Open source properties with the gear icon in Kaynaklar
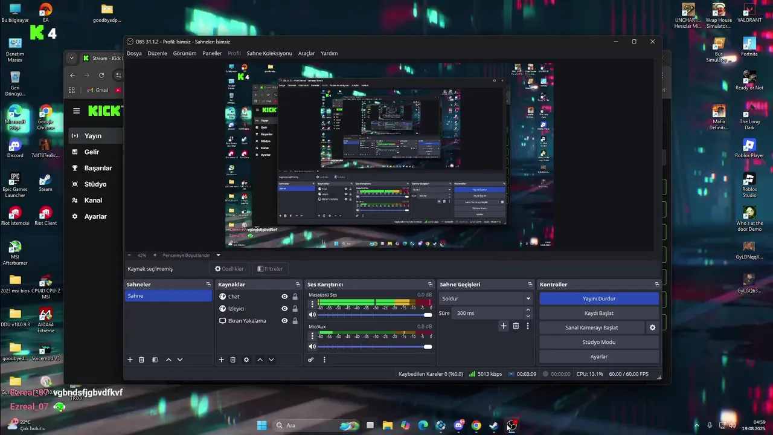Screen dimensions: 773x435 pos(246,359)
